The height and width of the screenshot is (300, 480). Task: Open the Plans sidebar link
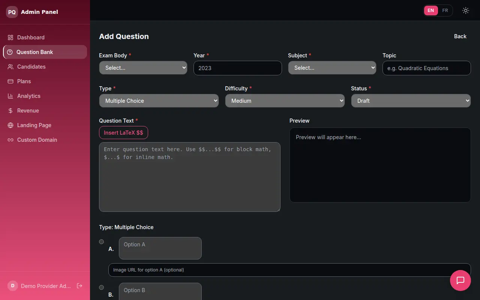tap(45, 81)
